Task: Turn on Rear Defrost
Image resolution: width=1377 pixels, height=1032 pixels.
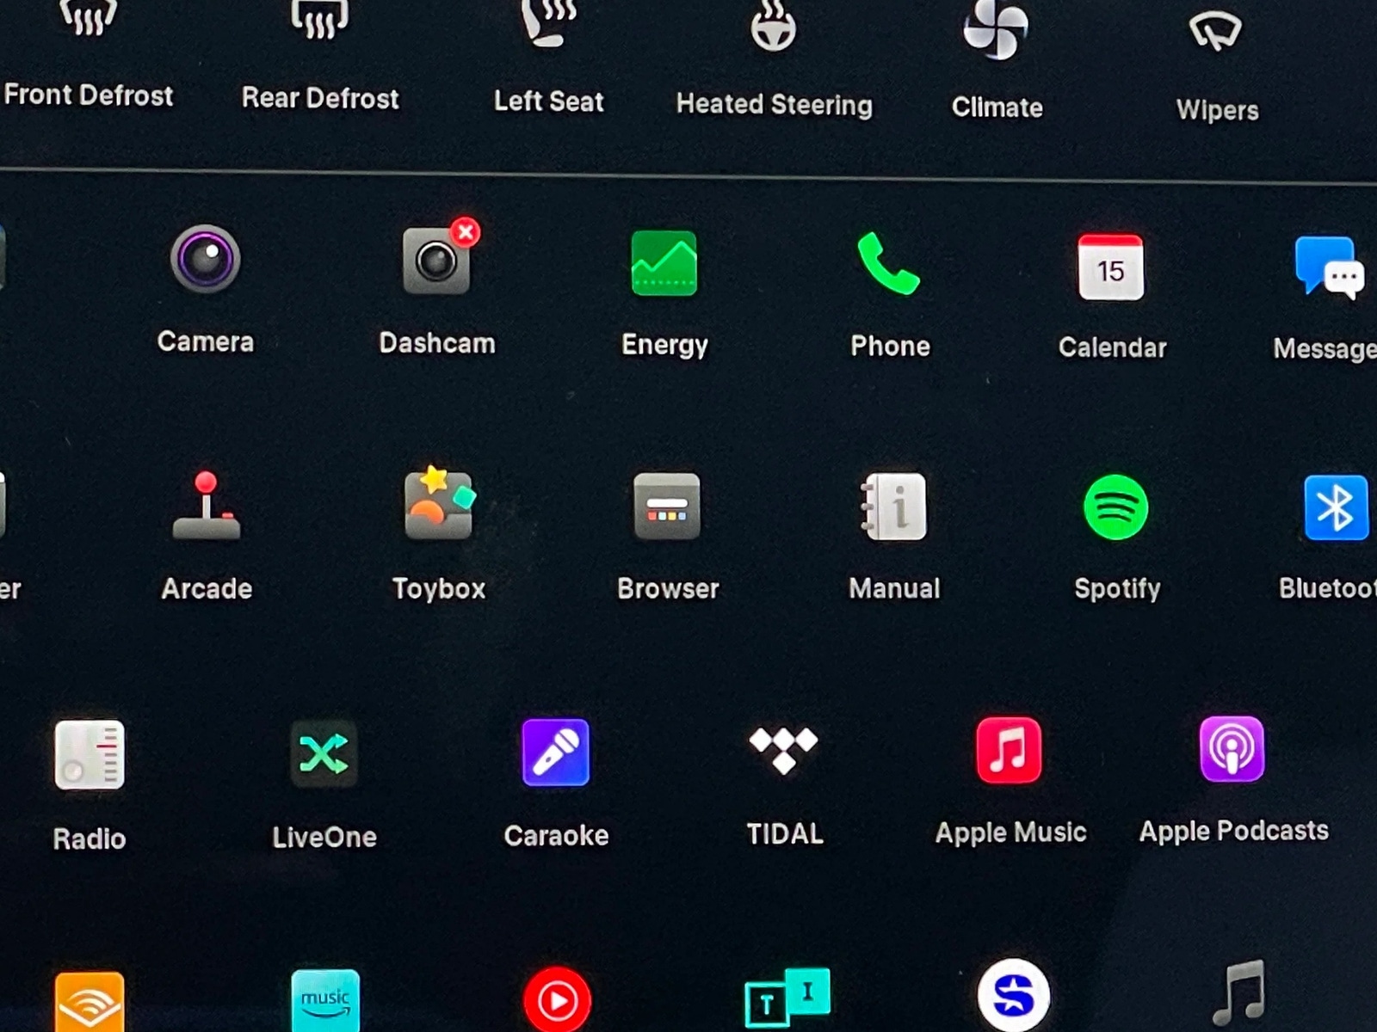Action: pyautogui.click(x=320, y=56)
